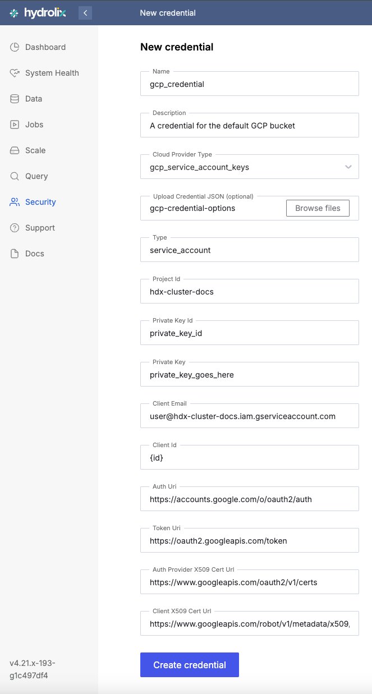Click the Dashboard clock icon

pos(16,47)
